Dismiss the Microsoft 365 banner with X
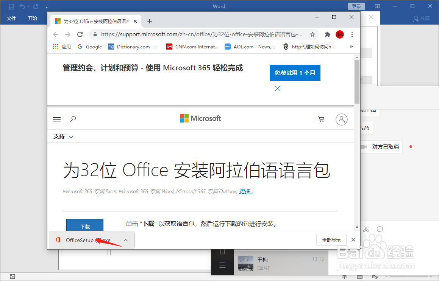 (278, 88)
